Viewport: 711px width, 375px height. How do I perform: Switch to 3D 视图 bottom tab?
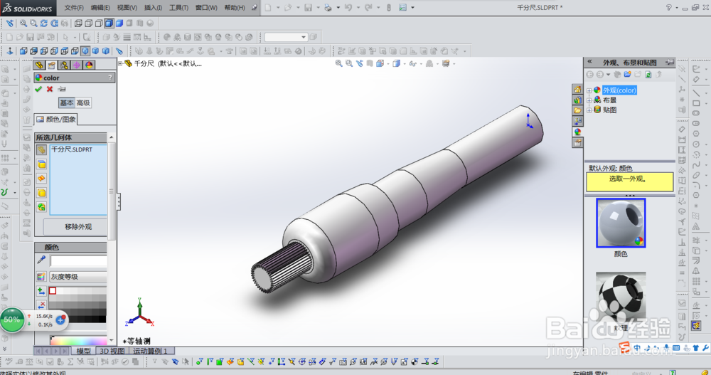click(112, 351)
